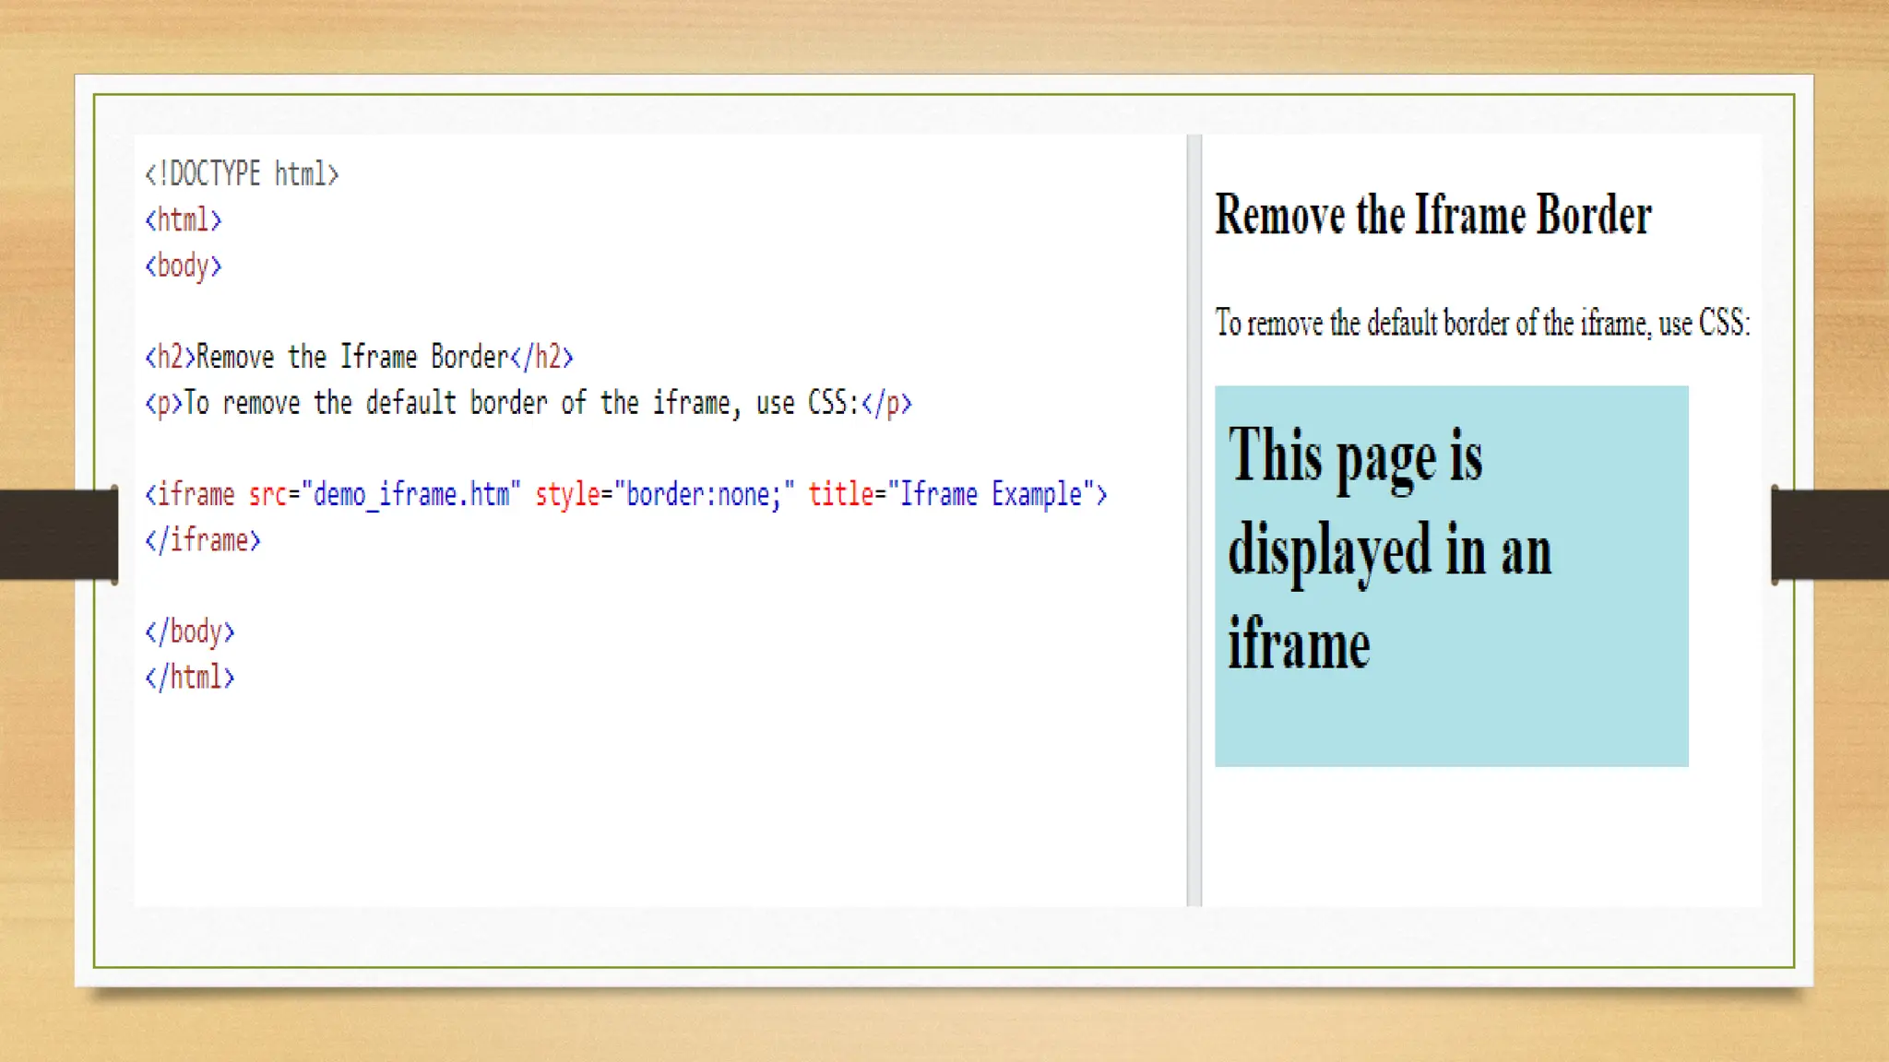This screenshot has width=1889, height=1062.
Task: Select the "Iframe Example" title value
Action: click(990, 494)
